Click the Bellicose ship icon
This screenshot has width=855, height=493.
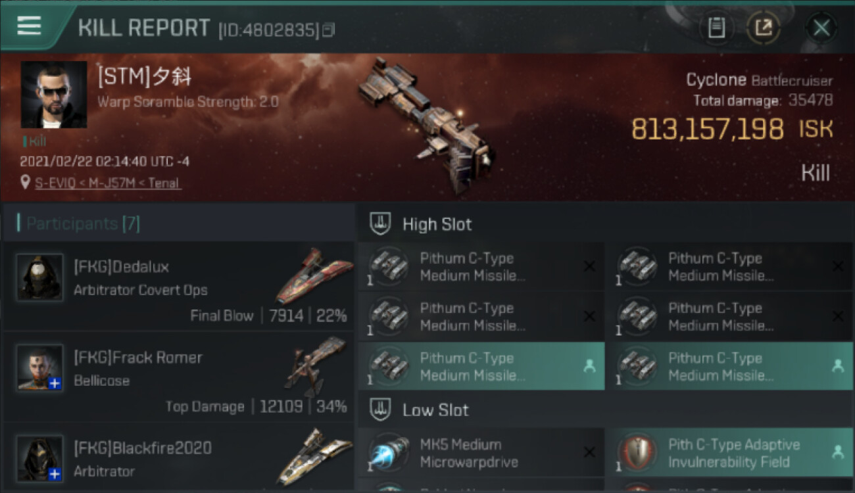(x=316, y=365)
